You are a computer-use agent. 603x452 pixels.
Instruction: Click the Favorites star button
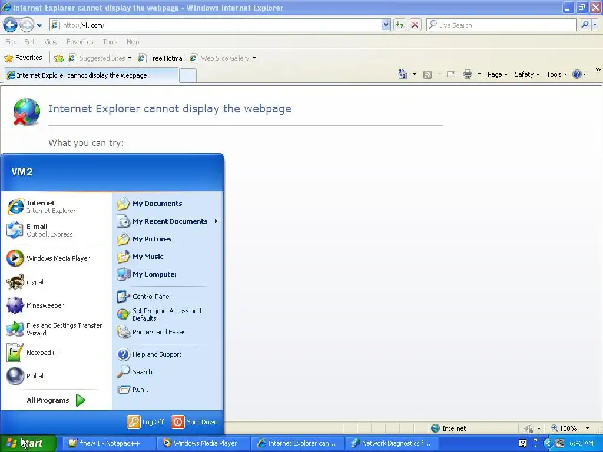pos(23,58)
